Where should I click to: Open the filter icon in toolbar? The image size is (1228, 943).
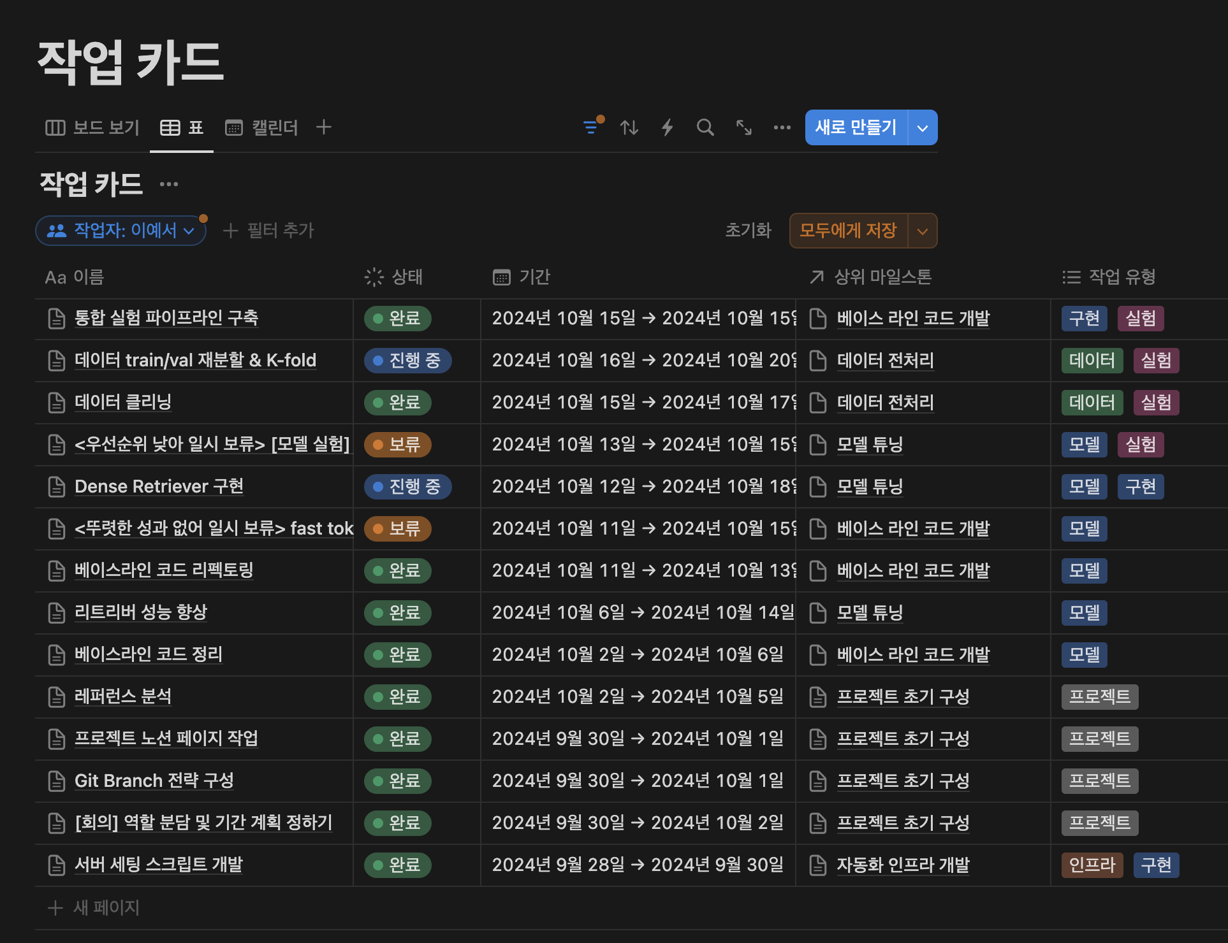point(591,127)
